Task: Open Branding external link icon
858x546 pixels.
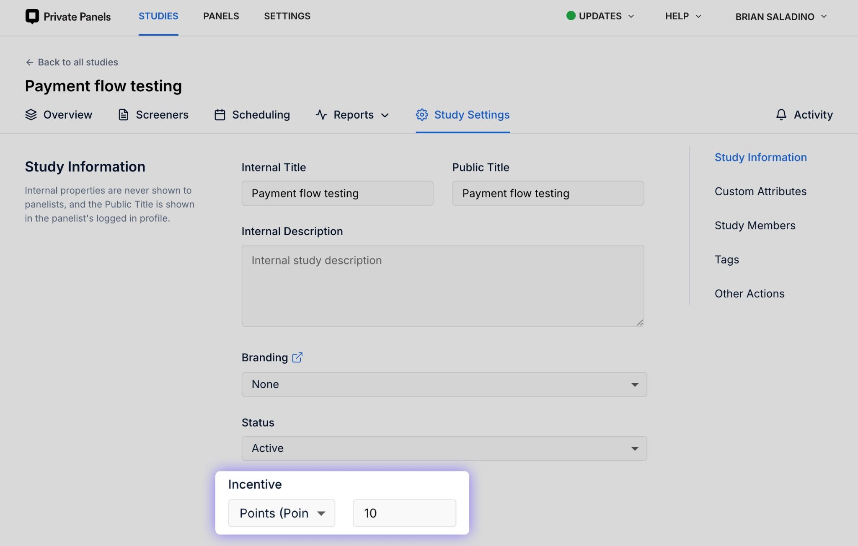Action: (x=297, y=357)
